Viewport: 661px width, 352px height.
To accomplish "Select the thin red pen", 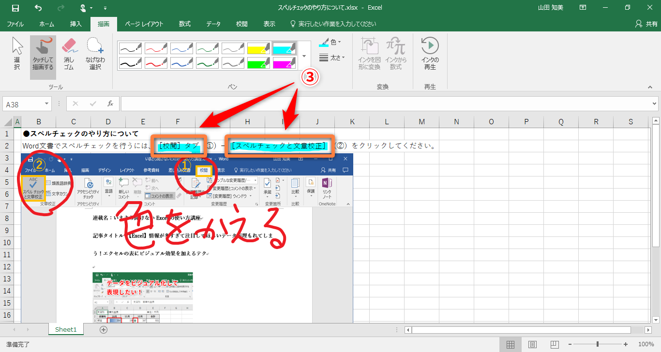I will tap(156, 48).
